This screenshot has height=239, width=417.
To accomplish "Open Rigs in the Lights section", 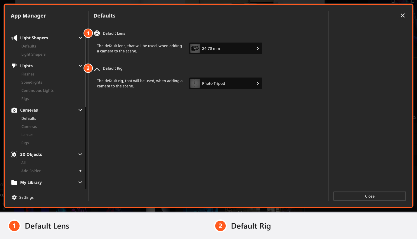I will coord(25,99).
